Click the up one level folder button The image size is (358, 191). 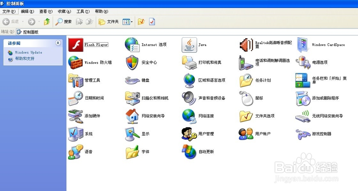point(47,22)
